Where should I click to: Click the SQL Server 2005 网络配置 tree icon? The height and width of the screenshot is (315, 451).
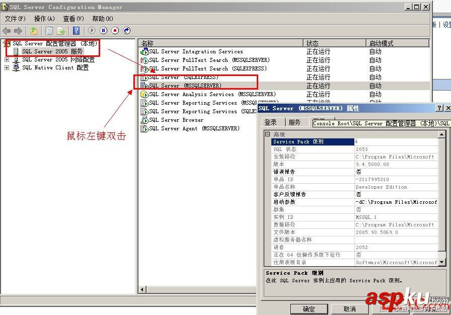[16, 59]
